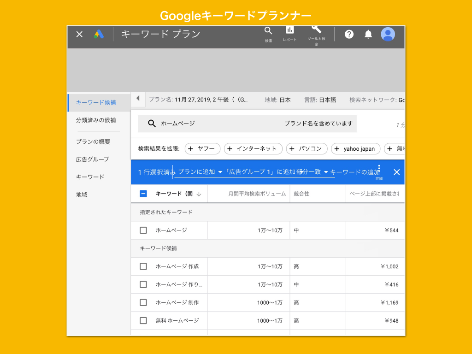This screenshot has height=354, width=472.
Task: Sort by the キーワード column arrow
Action: coord(199,194)
